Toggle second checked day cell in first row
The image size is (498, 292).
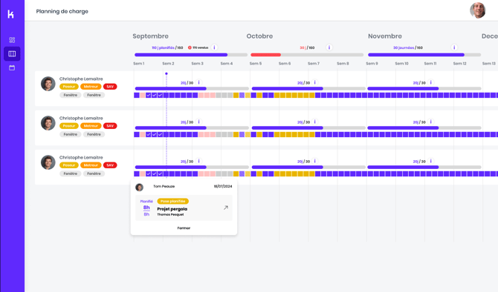coord(155,96)
